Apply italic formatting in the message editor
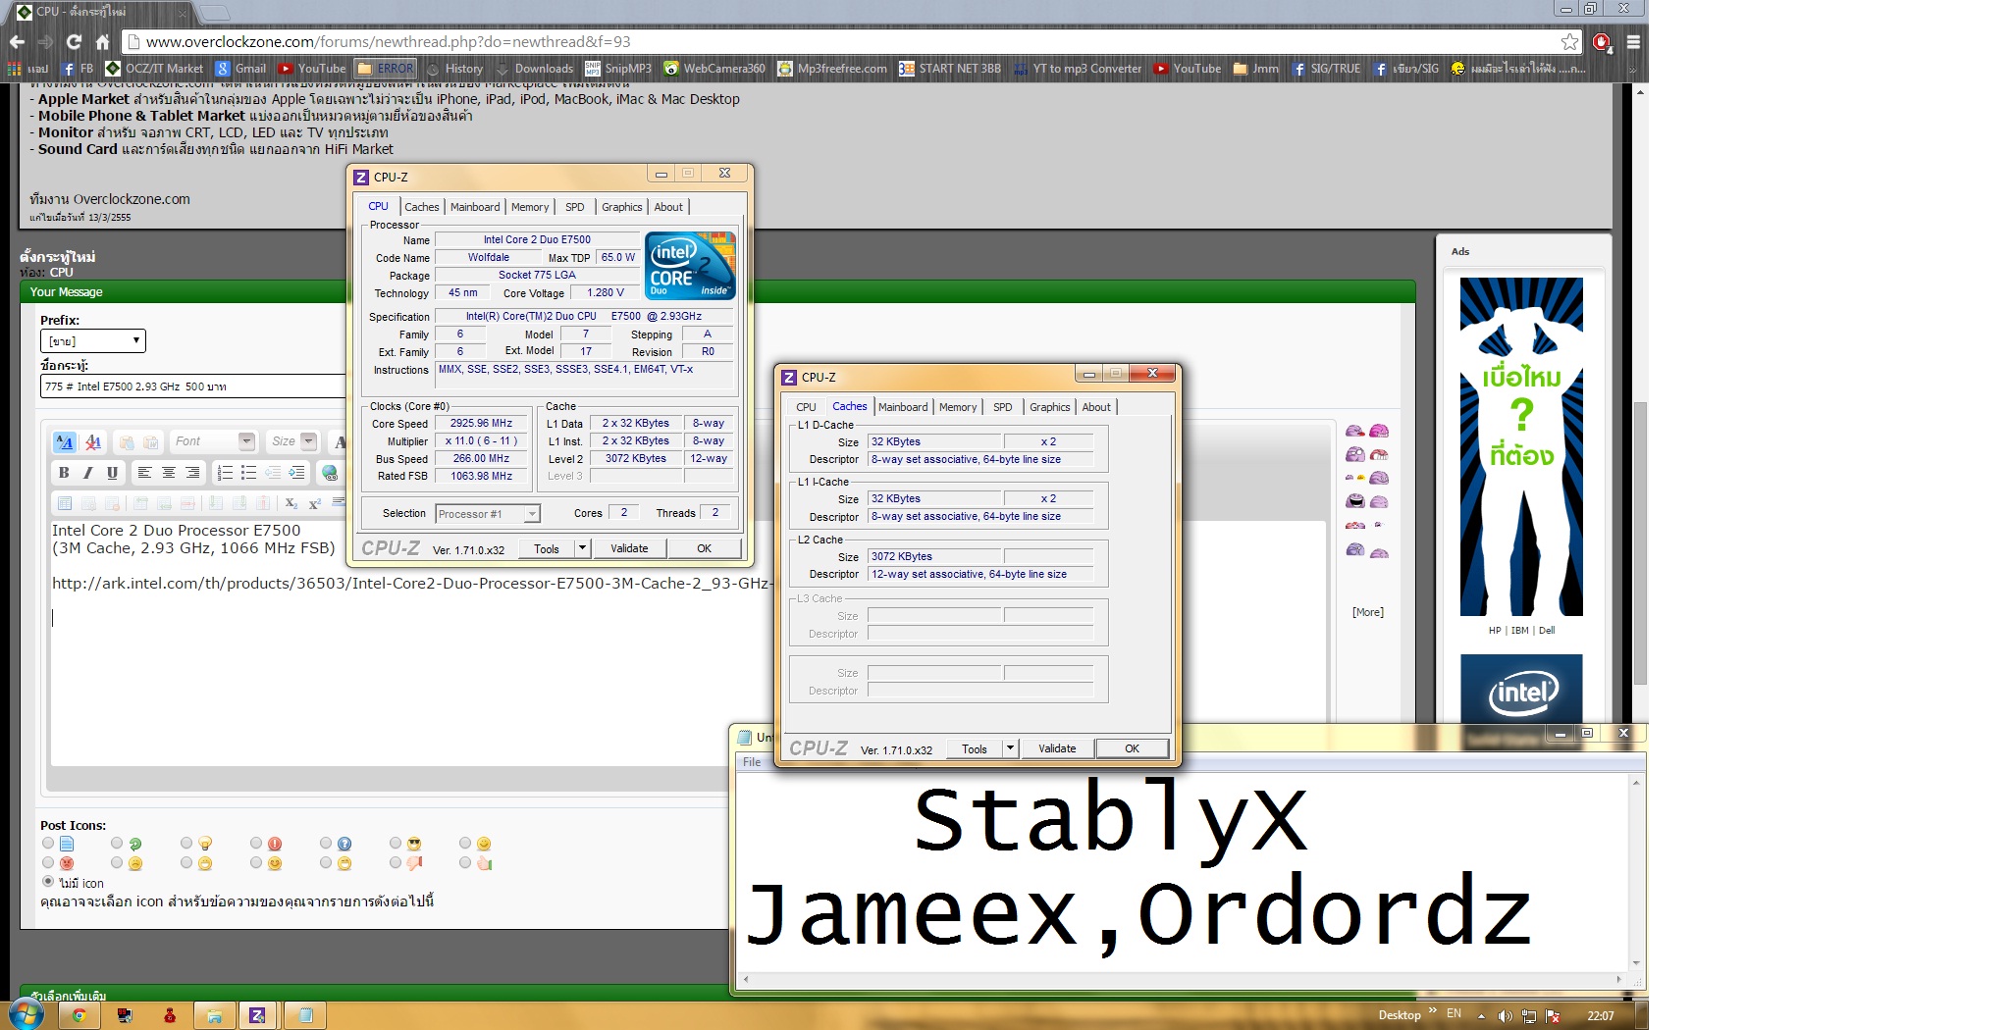Image resolution: width=2010 pixels, height=1030 pixels. [88, 473]
